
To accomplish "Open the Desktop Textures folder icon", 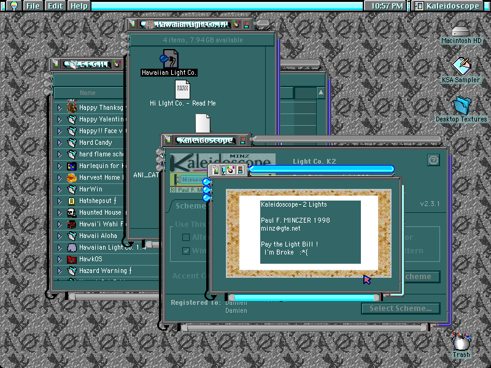I will [x=462, y=105].
